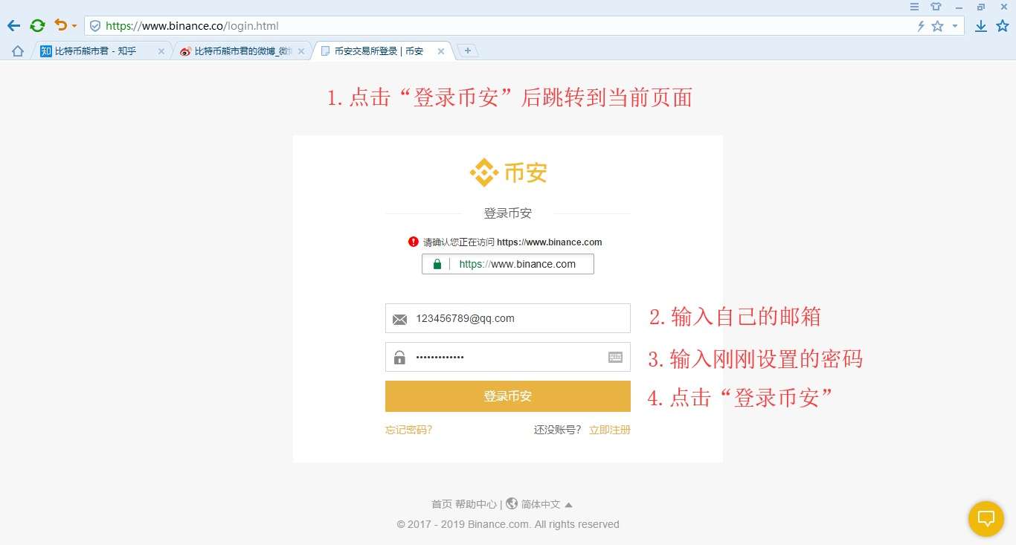Go to the home page icon

(x=18, y=51)
